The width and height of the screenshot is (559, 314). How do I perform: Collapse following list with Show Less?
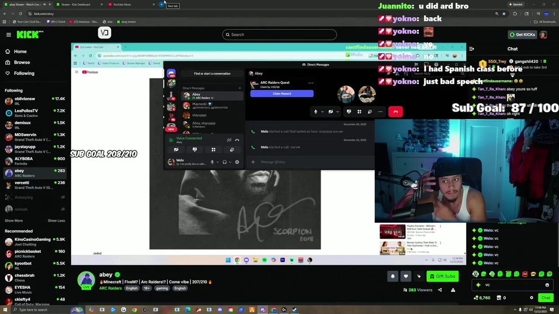pyautogui.click(x=56, y=221)
